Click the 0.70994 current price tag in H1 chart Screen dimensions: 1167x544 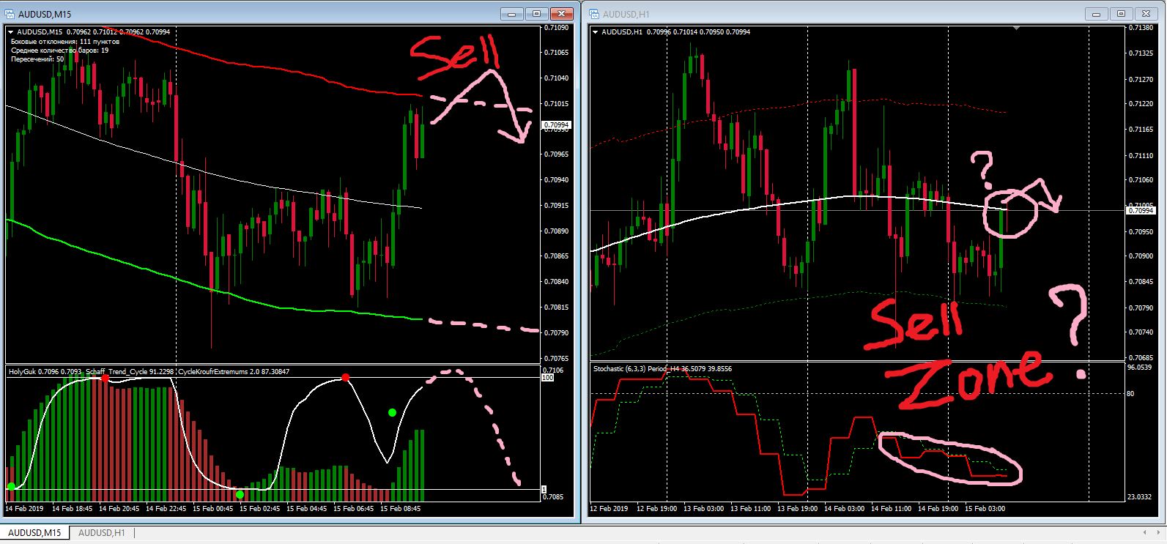tap(1141, 211)
